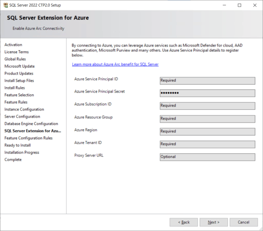Select the Azure Region input box

[207, 132]
